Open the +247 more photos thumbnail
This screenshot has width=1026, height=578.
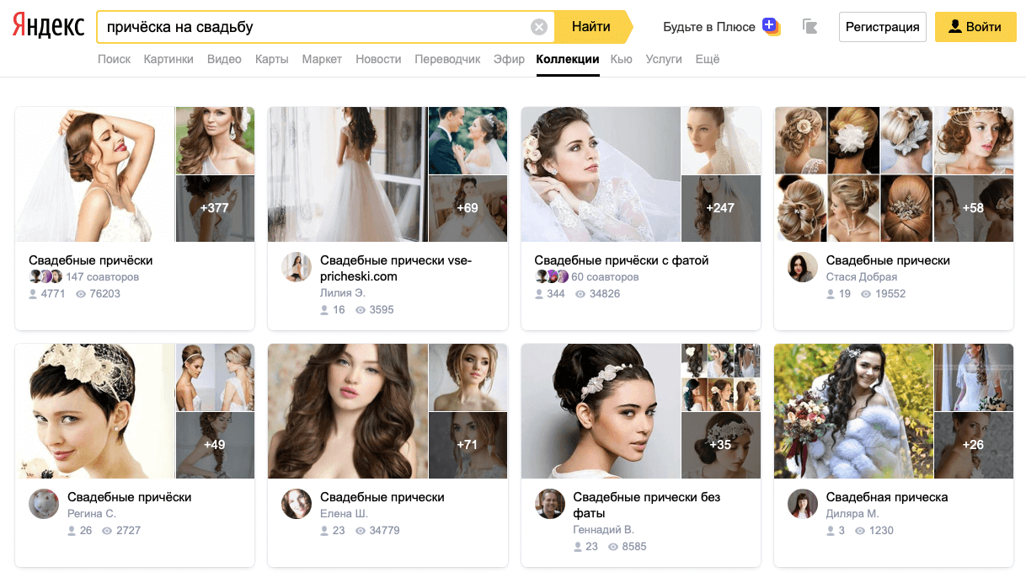pos(721,208)
